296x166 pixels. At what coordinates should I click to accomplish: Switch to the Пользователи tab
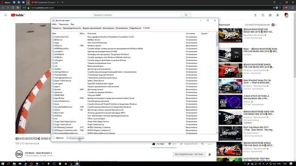[x=122, y=28]
